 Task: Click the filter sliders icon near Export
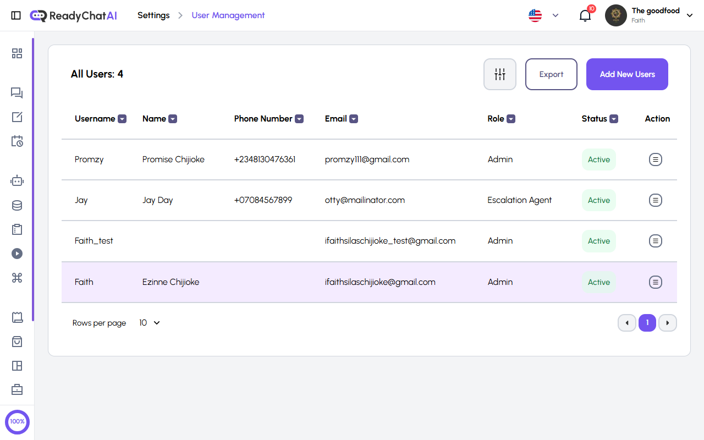pos(499,74)
